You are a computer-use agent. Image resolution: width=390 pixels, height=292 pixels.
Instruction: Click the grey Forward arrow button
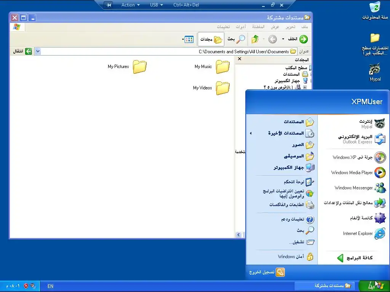coord(273,39)
